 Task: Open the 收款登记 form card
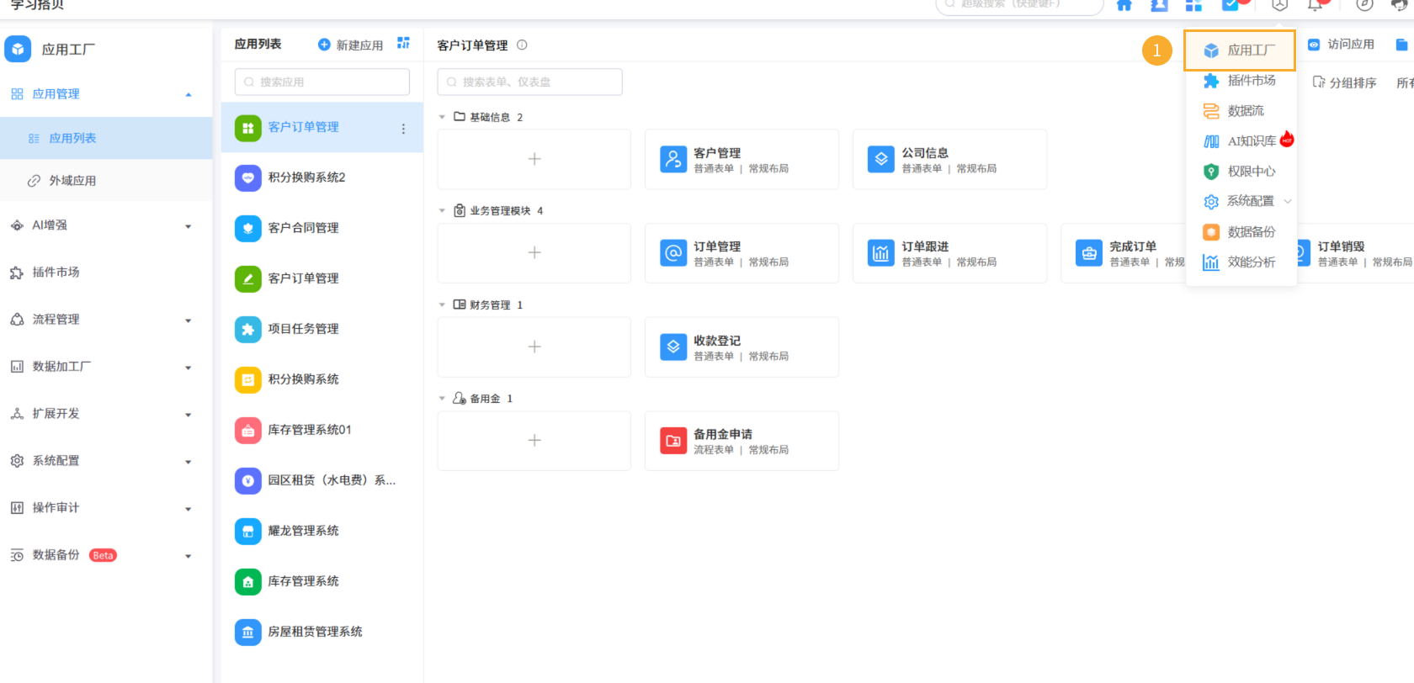click(x=742, y=347)
